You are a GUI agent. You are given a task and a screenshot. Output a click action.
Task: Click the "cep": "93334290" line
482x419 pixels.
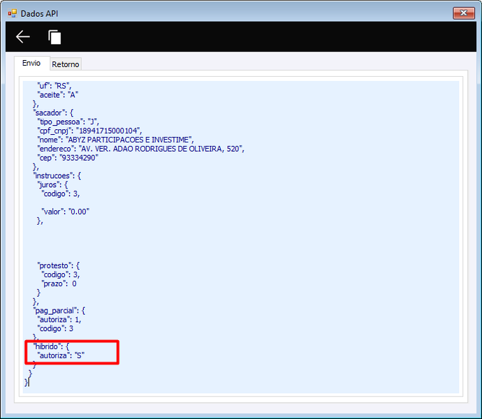68,158
